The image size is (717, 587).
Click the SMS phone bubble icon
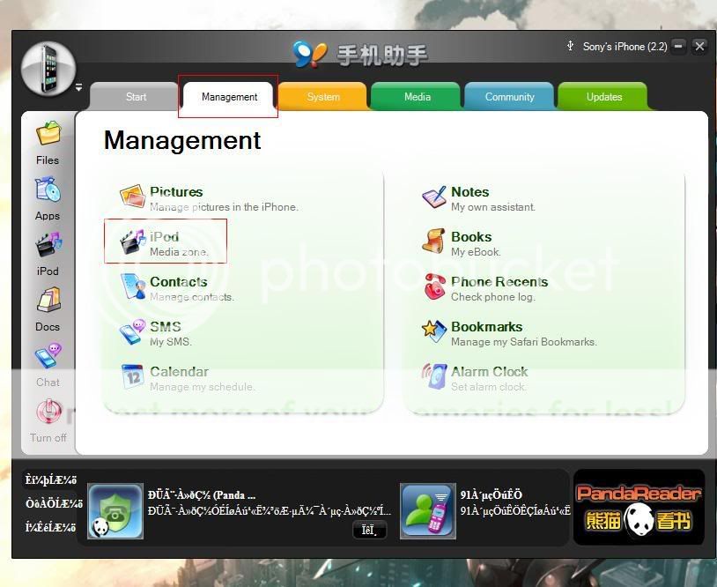pos(133,331)
